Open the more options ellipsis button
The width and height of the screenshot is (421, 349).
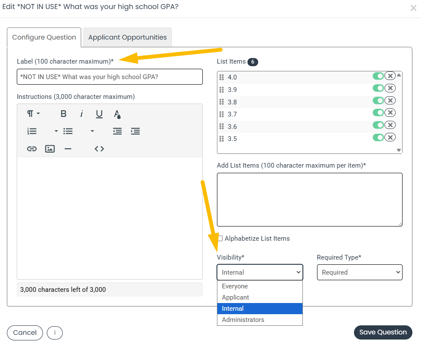(x=55, y=333)
